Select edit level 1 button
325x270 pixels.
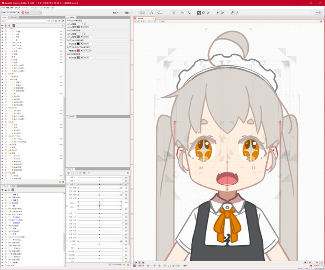pos(123,12)
